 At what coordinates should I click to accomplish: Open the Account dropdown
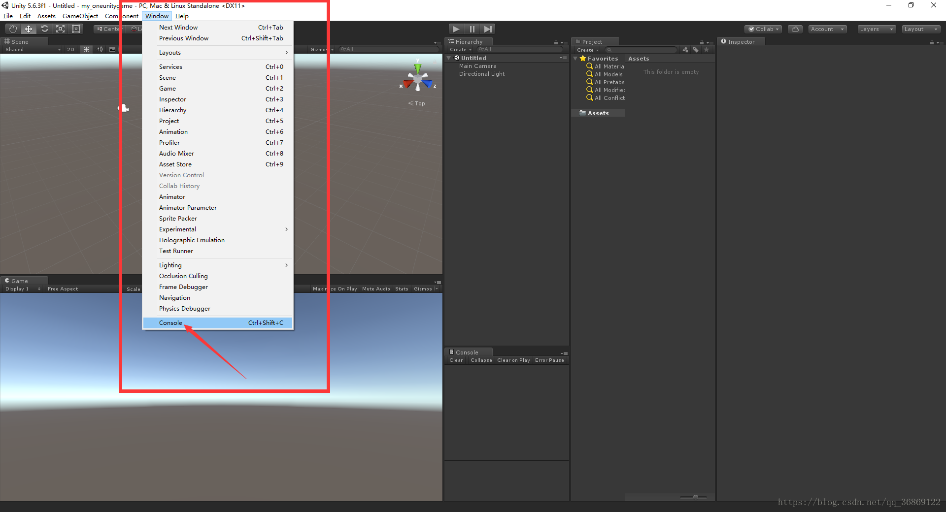827,29
